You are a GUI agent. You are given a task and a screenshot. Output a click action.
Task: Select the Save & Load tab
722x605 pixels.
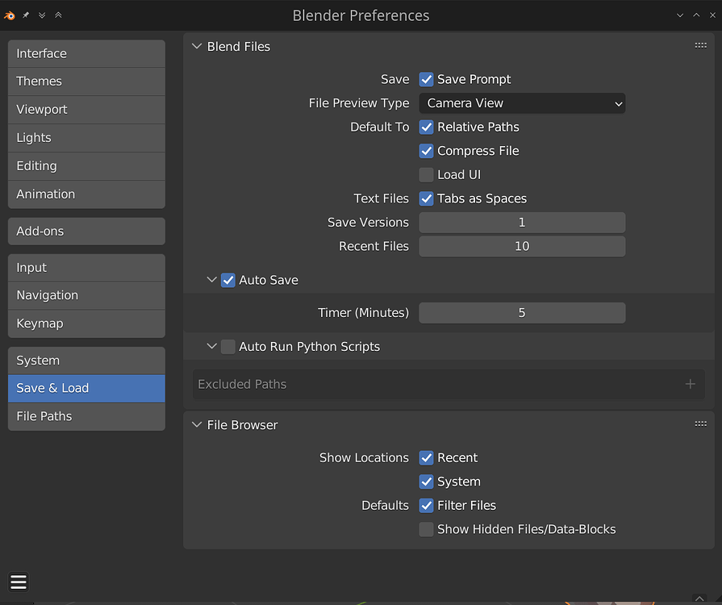pyautogui.click(x=86, y=388)
